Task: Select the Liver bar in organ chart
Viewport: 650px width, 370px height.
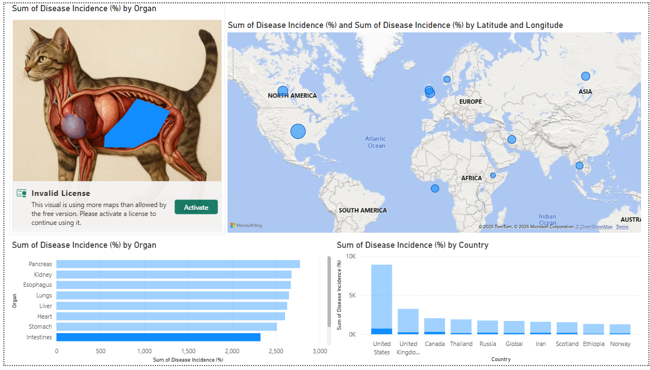Action: coord(172,306)
